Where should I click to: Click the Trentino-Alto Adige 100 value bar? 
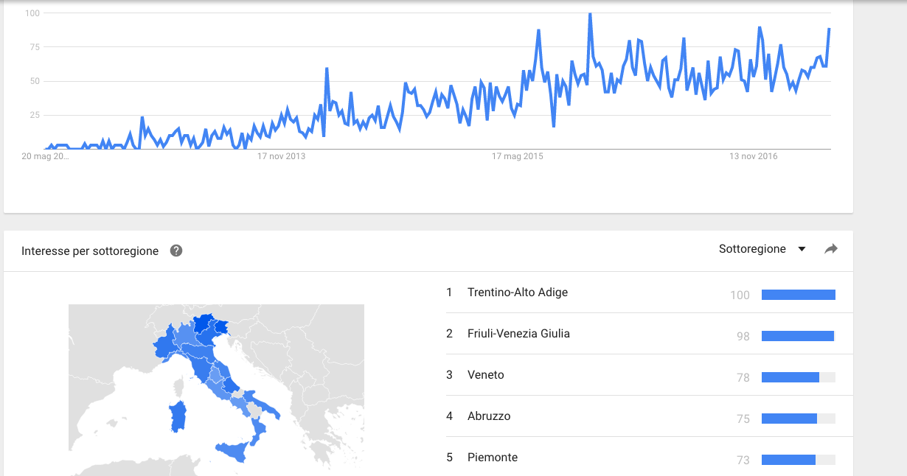point(799,295)
